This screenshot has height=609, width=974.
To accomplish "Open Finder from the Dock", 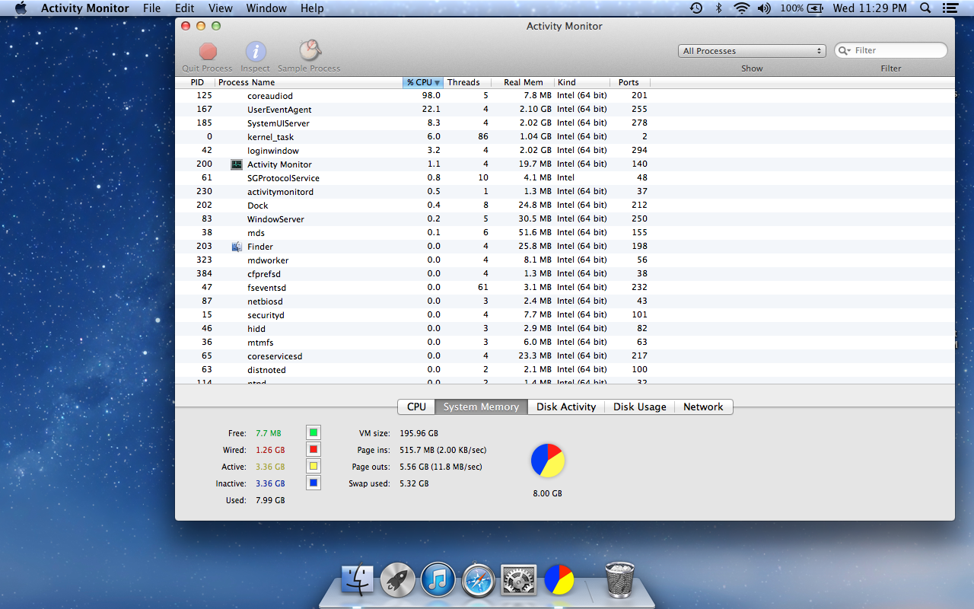I will (358, 580).
